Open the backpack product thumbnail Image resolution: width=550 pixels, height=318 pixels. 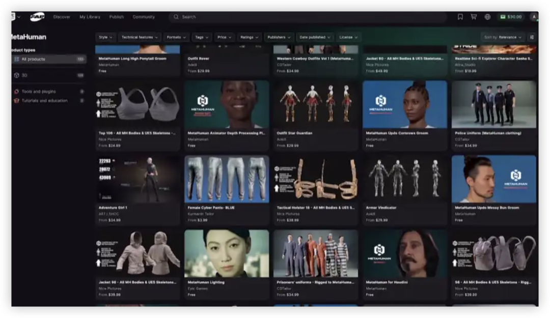pyautogui.click(x=494, y=254)
